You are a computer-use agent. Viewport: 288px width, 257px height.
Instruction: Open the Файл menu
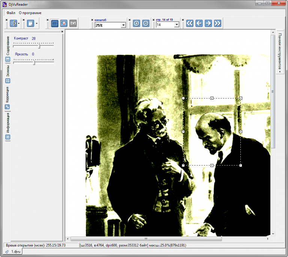tap(11, 13)
